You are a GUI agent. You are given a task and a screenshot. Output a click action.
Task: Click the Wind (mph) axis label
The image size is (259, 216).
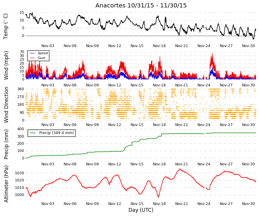[x=6, y=65]
